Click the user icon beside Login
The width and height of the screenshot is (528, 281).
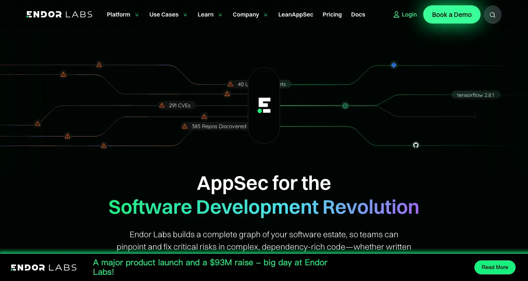(x=396, y=14)
